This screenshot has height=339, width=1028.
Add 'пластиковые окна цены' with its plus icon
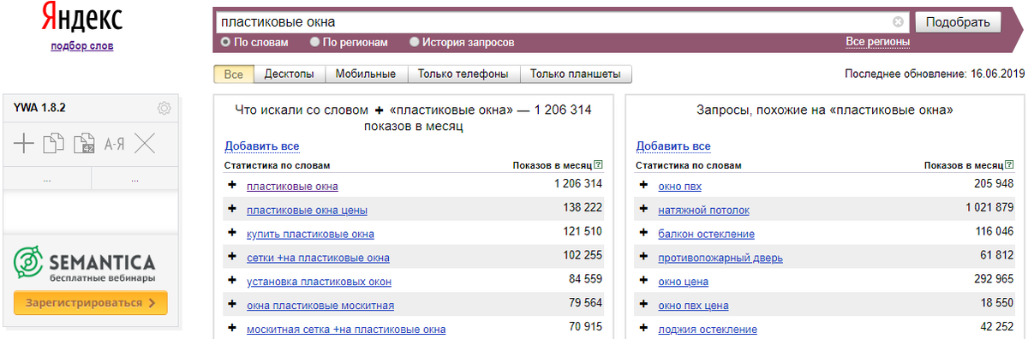[232, 210]
